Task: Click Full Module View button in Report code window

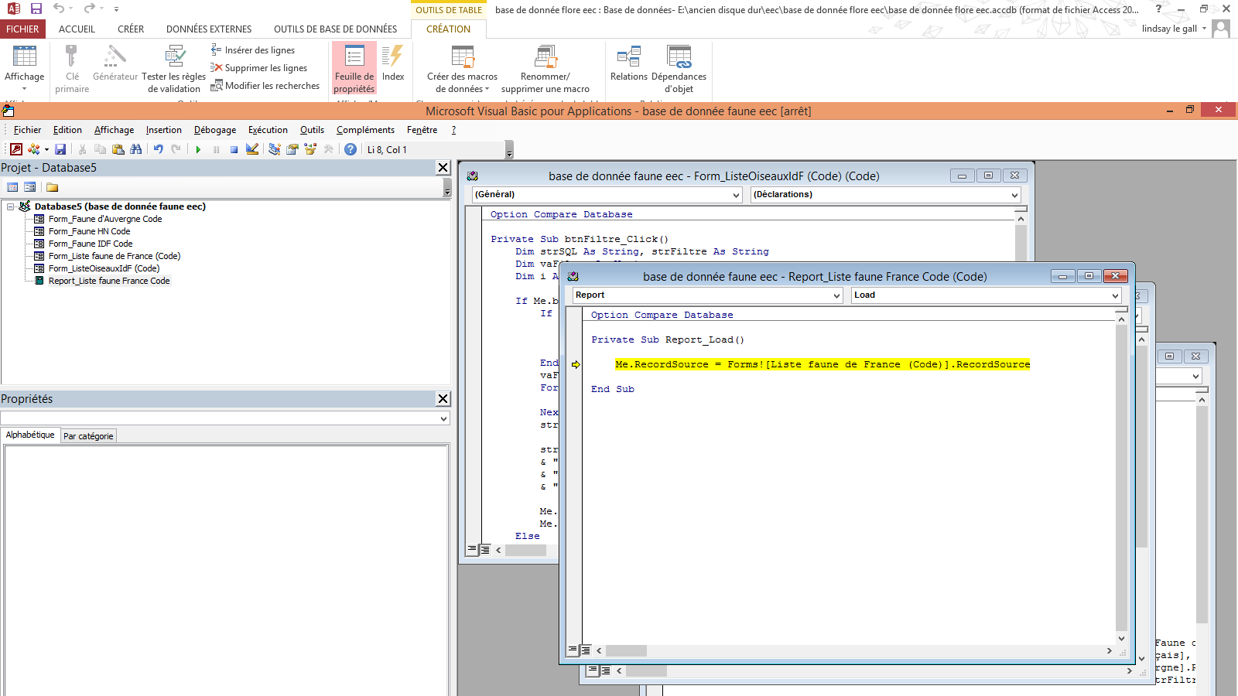Action: pyautogui.click(x=586, y=650)
